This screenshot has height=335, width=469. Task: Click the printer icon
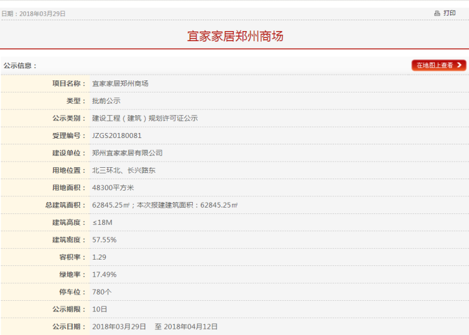tap(437, 13)
